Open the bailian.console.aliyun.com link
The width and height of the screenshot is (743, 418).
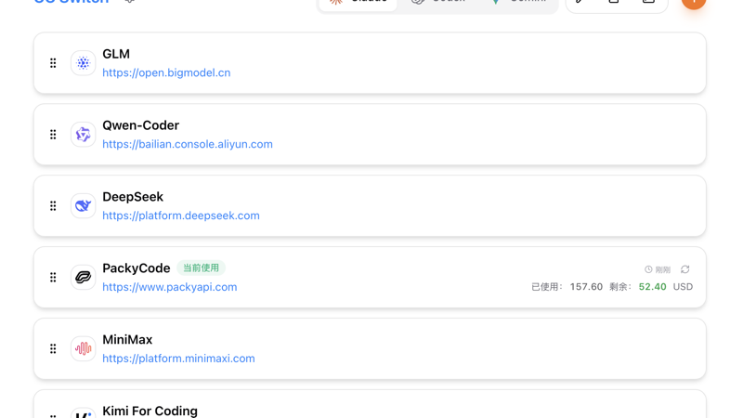188,144
